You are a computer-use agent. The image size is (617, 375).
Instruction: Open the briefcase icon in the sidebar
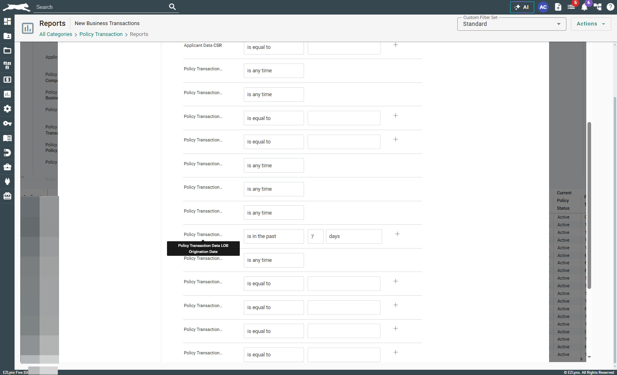(x=7, y=167)
